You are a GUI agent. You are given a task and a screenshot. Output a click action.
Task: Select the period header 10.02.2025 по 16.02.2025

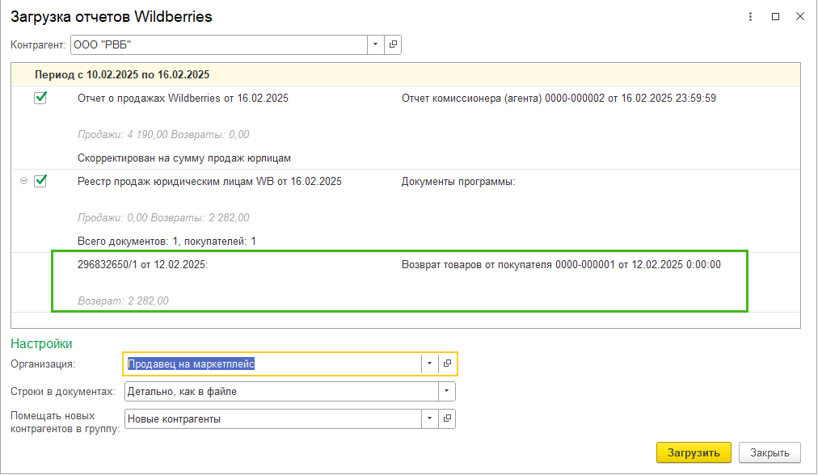[x=406, y=74]
